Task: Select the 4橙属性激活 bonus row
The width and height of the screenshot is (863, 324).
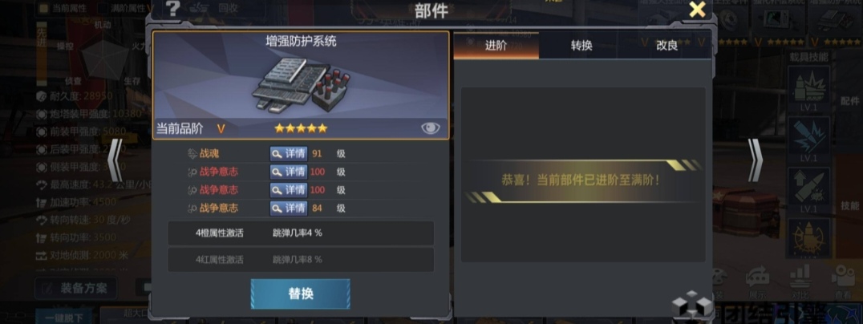Action: point(301,233)
